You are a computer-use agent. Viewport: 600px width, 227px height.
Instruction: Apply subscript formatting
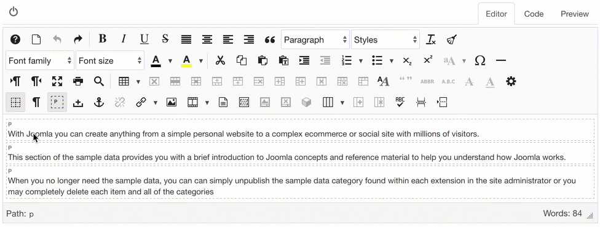point(408,60)
